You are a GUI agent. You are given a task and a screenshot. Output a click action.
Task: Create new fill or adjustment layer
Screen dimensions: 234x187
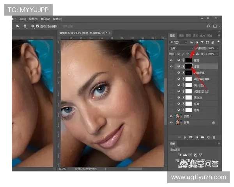tap(197, 137)
